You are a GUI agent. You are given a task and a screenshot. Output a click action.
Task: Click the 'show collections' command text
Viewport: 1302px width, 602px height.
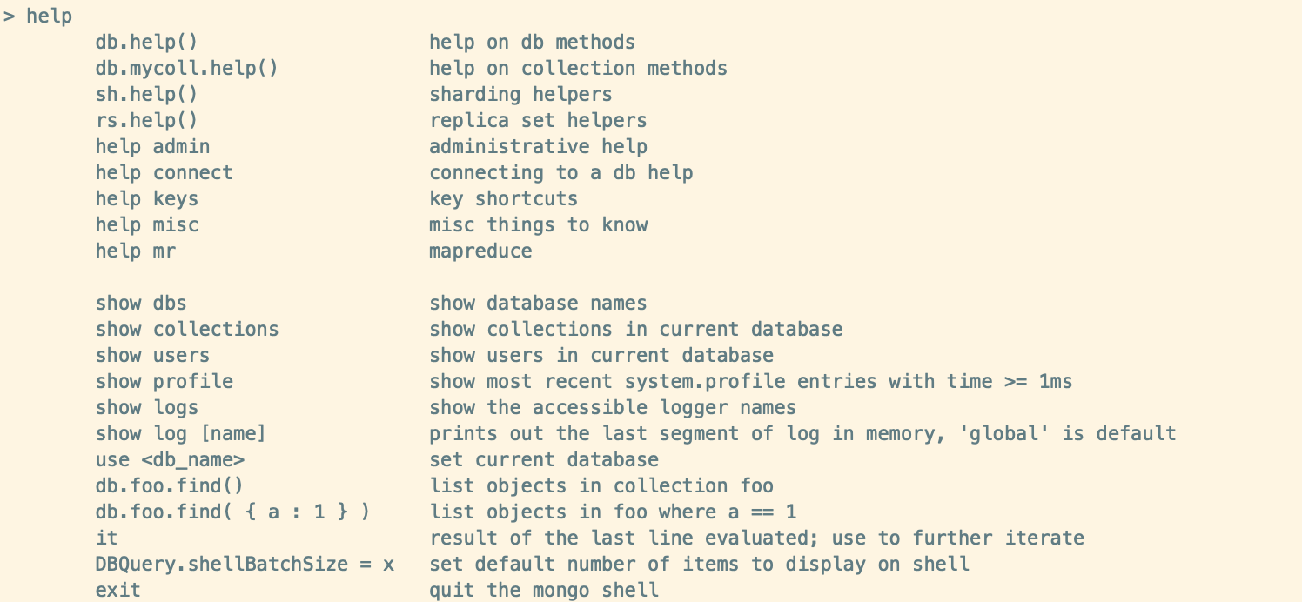pos(187,329)
